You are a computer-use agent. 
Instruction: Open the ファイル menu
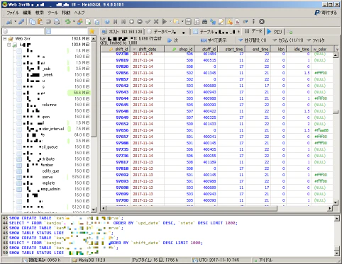13,13
